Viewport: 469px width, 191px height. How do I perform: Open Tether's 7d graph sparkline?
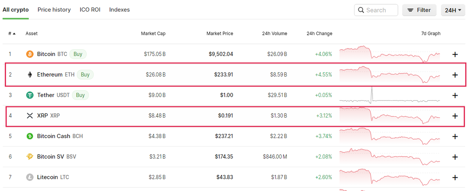[x=390, y=95]
